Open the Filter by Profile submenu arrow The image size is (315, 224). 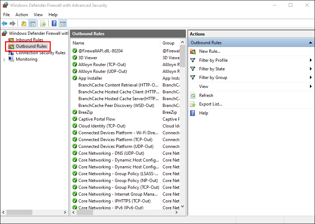click(x=311, y=60)
